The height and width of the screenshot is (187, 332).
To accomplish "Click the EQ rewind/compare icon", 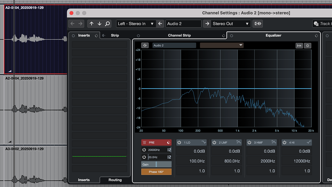I will coord(299,46).
